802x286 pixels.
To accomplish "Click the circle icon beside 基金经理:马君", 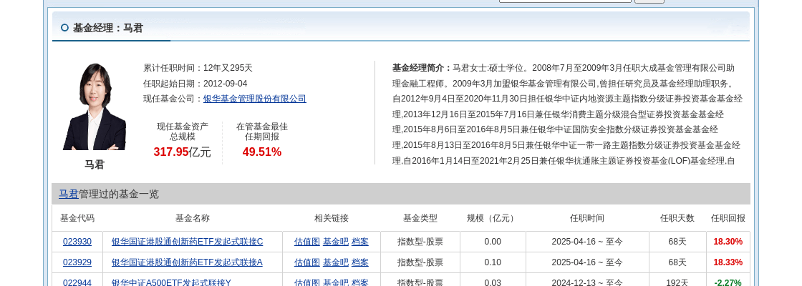I will 64,28.
